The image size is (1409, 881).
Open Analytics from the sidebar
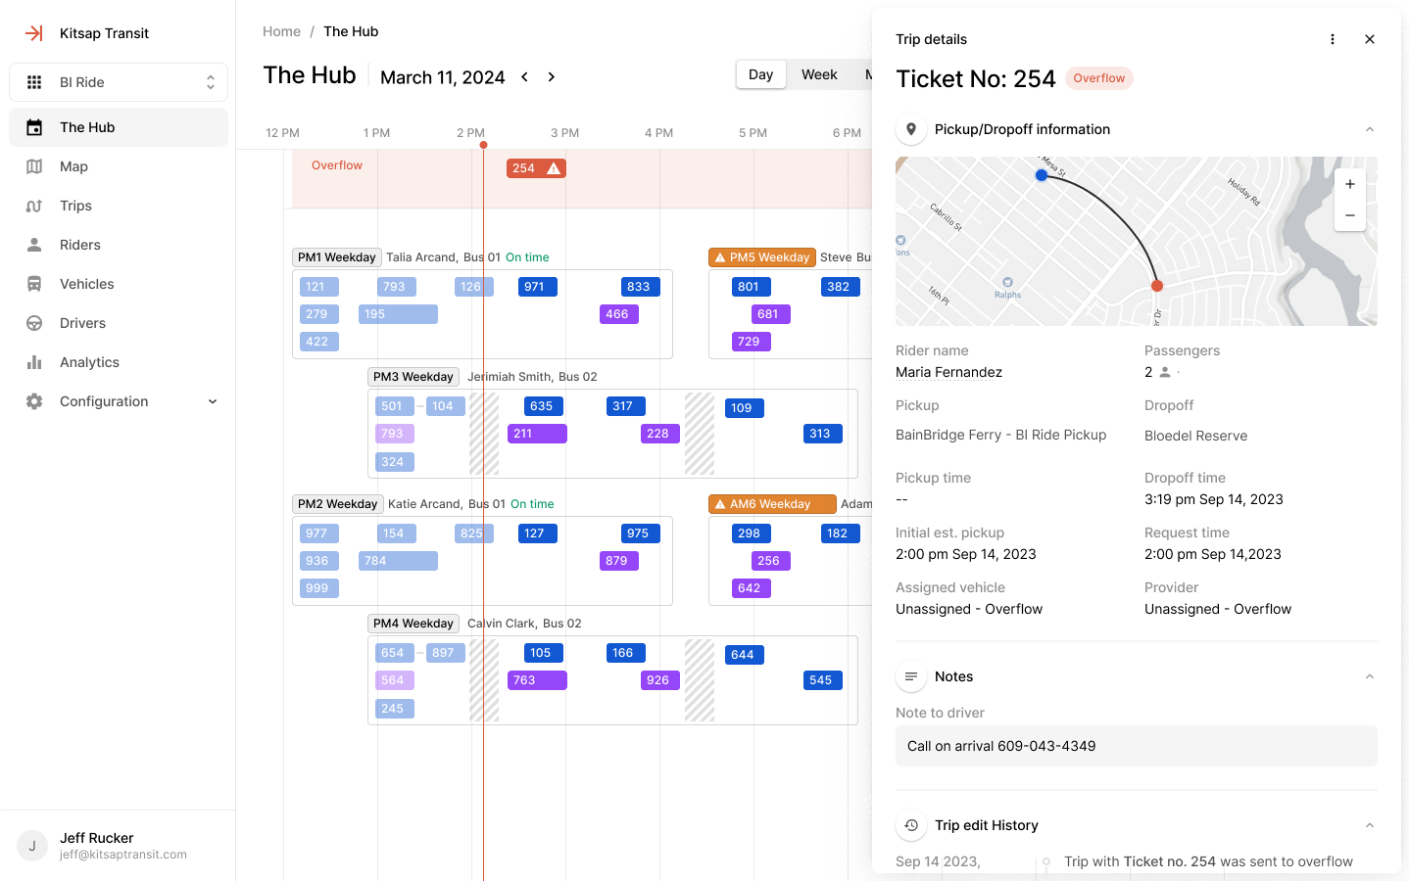tap(89, 362)
